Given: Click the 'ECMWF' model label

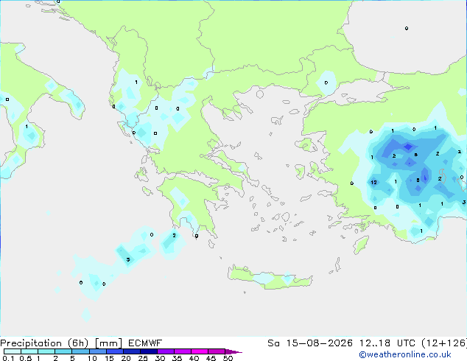Looking at the screenshot, I should pyautogui.click(x=145, y=343).
